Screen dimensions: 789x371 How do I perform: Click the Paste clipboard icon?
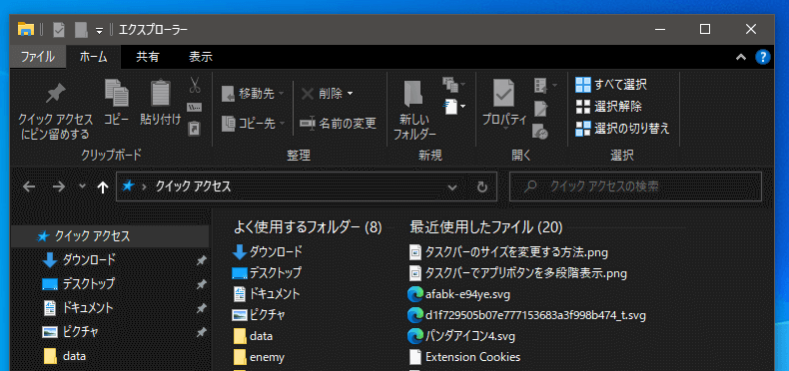[161, 93]
